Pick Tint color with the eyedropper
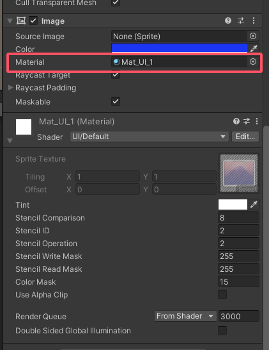Viewport: 269px width, 350px height. [254, 204]
